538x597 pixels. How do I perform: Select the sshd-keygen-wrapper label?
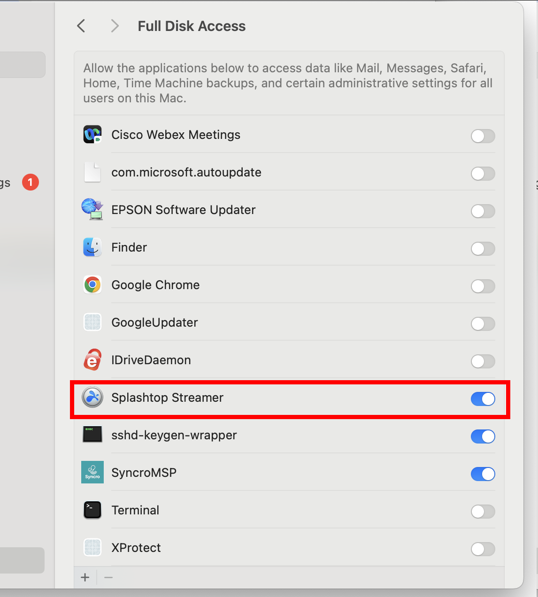point(174,435)
